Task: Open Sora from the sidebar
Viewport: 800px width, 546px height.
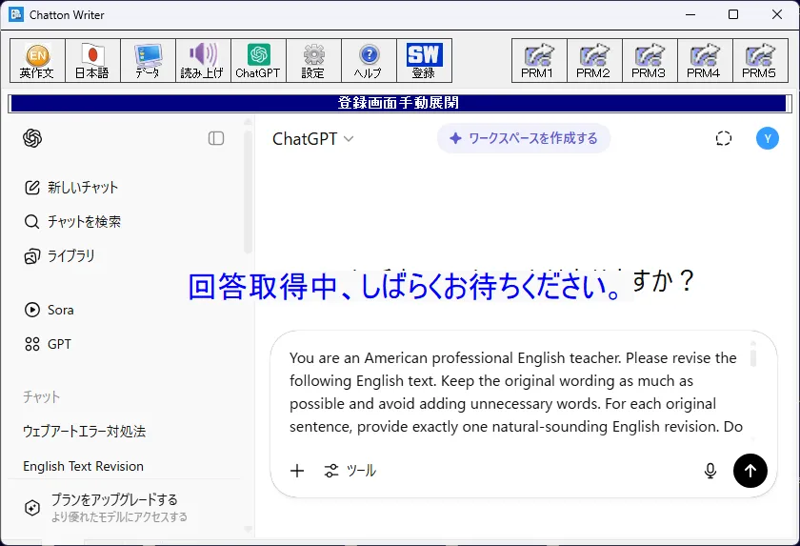Action: pyautogui.click(x=49, y=310)
